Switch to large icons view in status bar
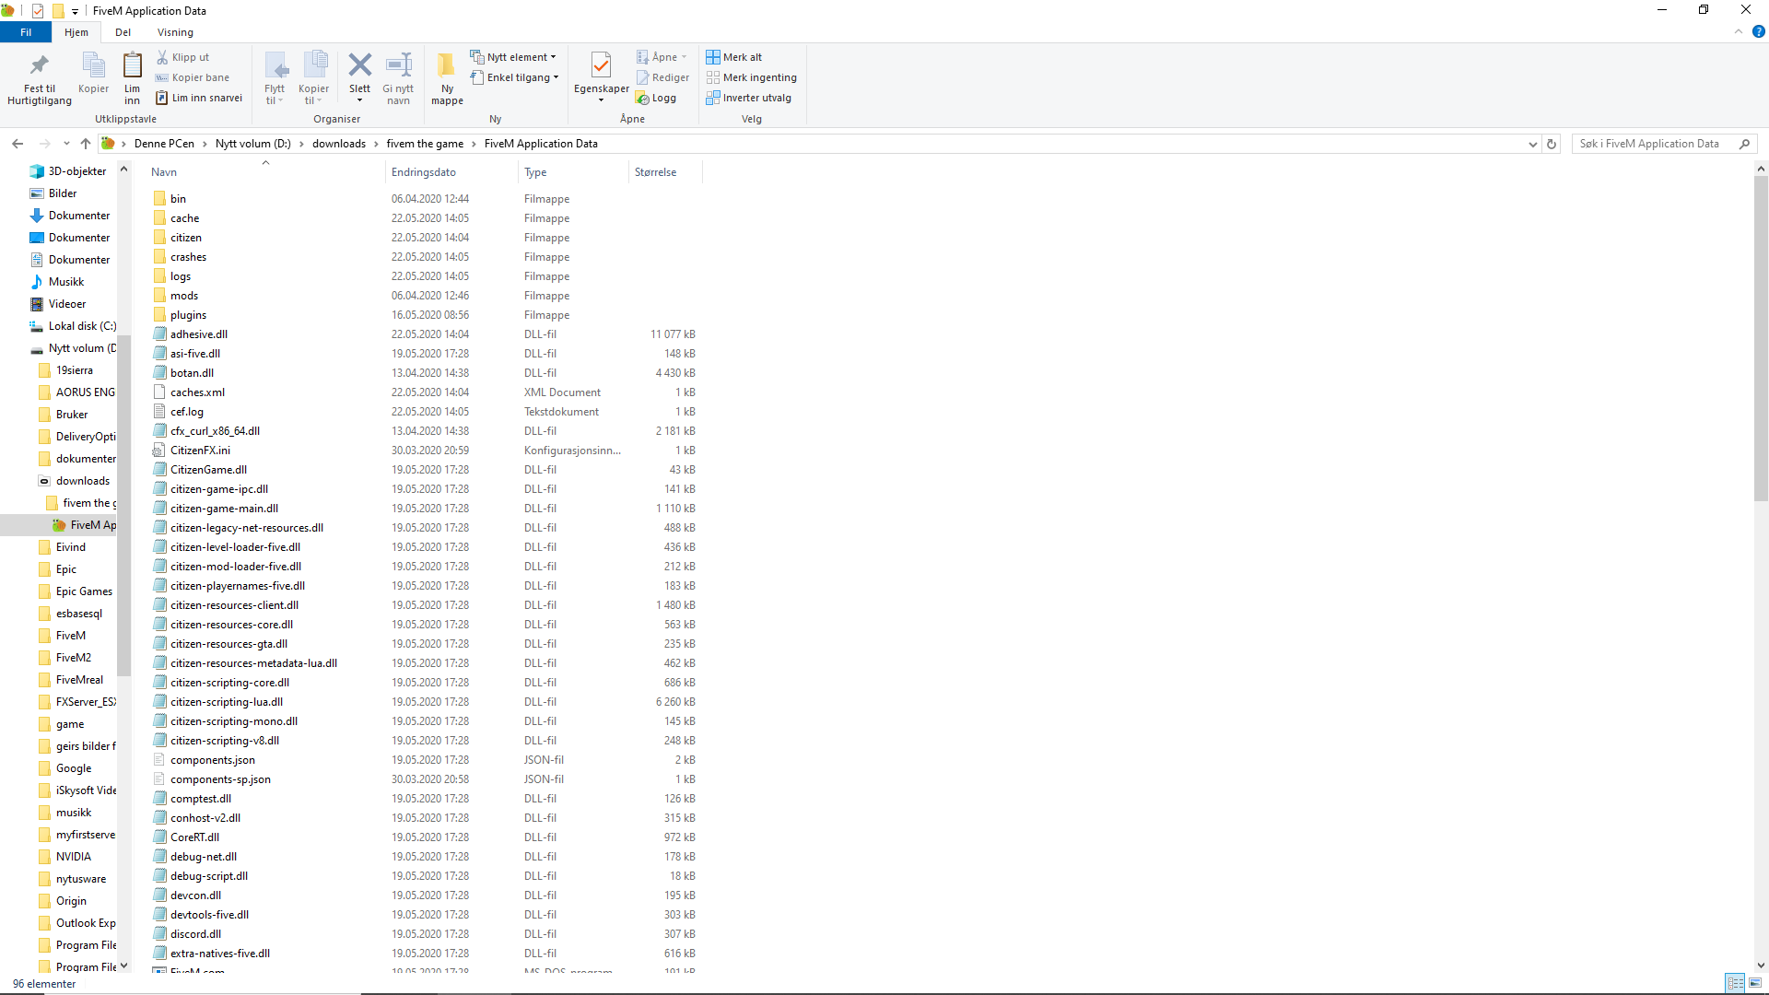The image size is (1769, 995). pos(1755,983)
